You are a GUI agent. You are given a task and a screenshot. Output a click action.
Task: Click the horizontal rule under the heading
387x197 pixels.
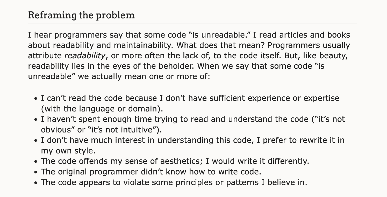(192, 24)
